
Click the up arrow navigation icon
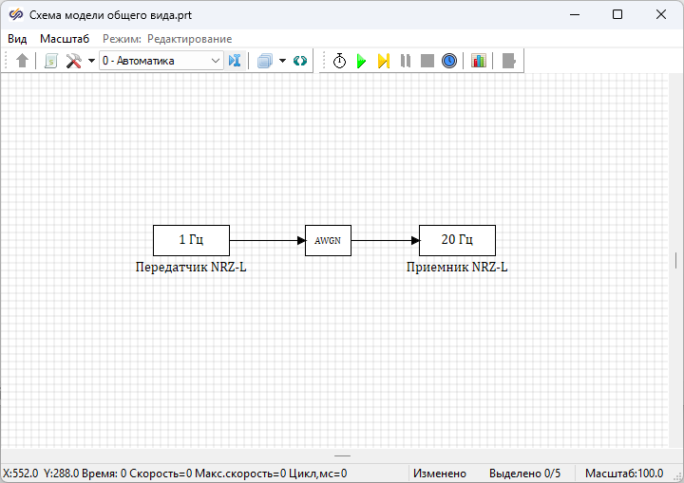pos(23,61)
